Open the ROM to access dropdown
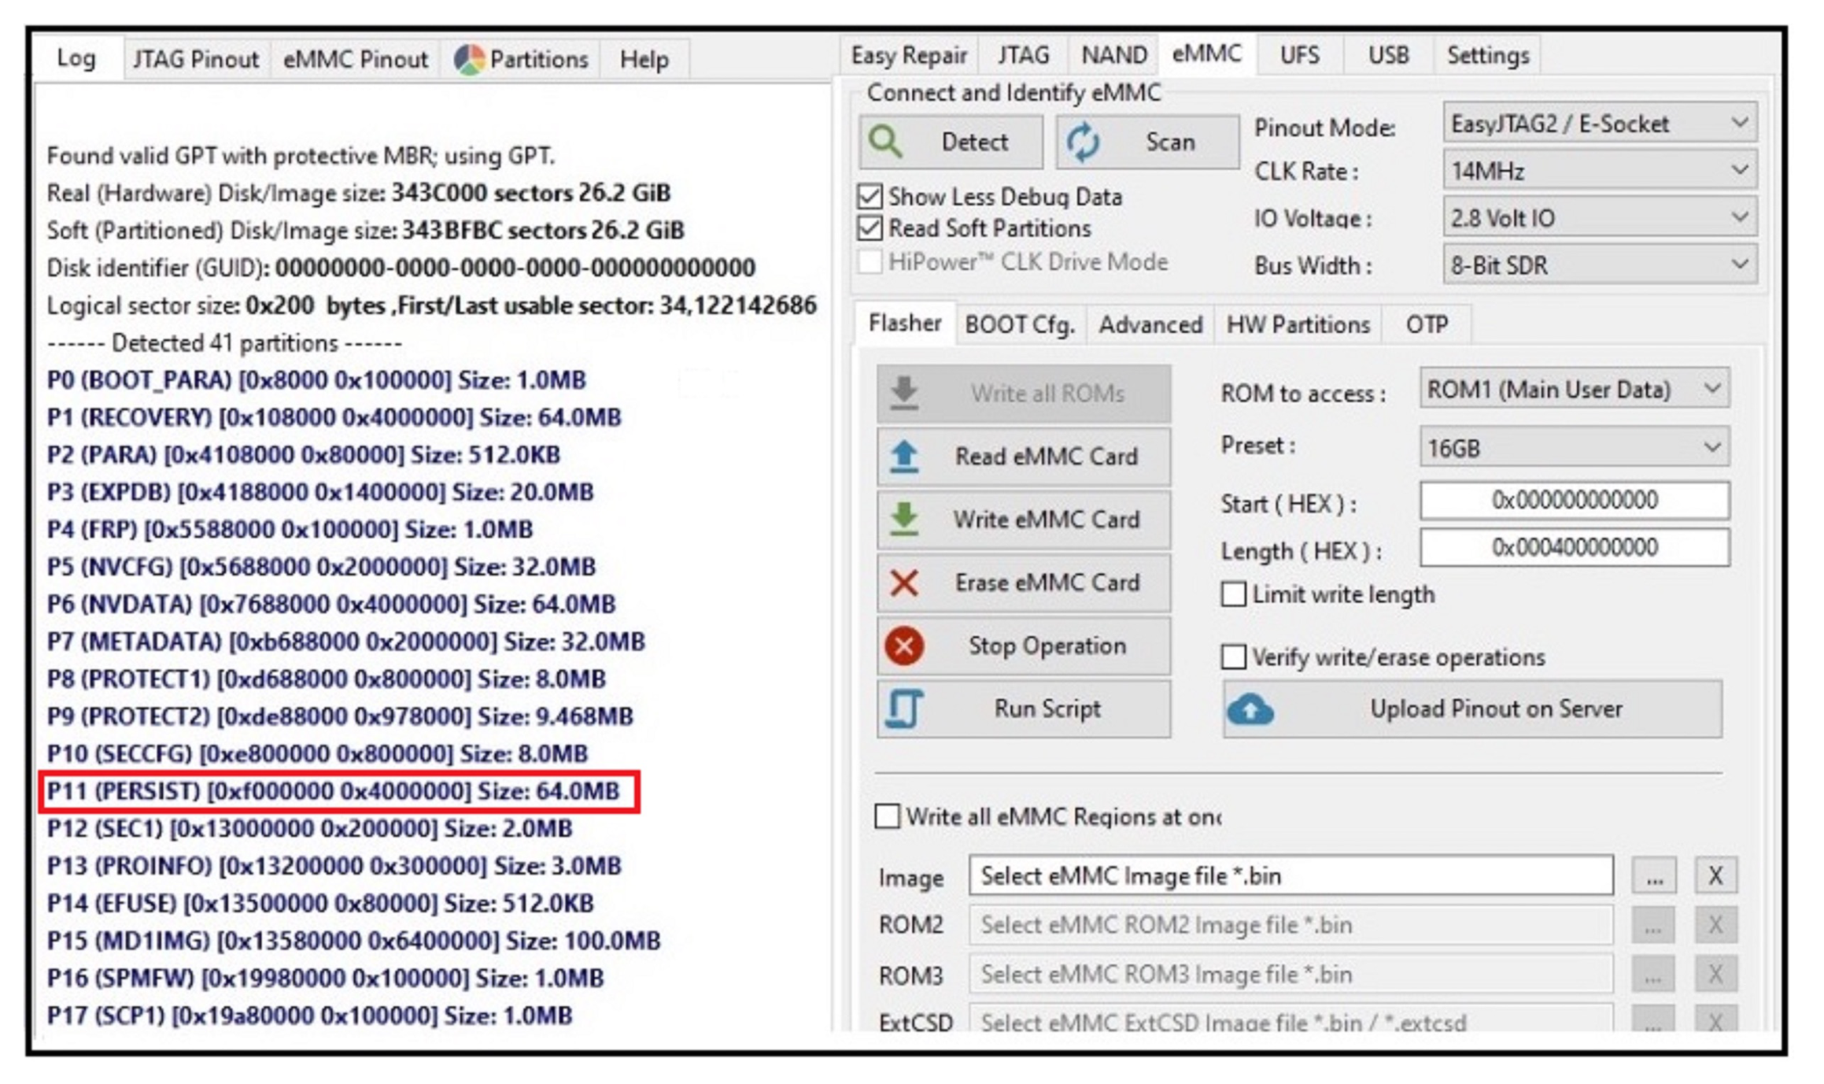Screen dimensions: 1824x1084 1574,390
